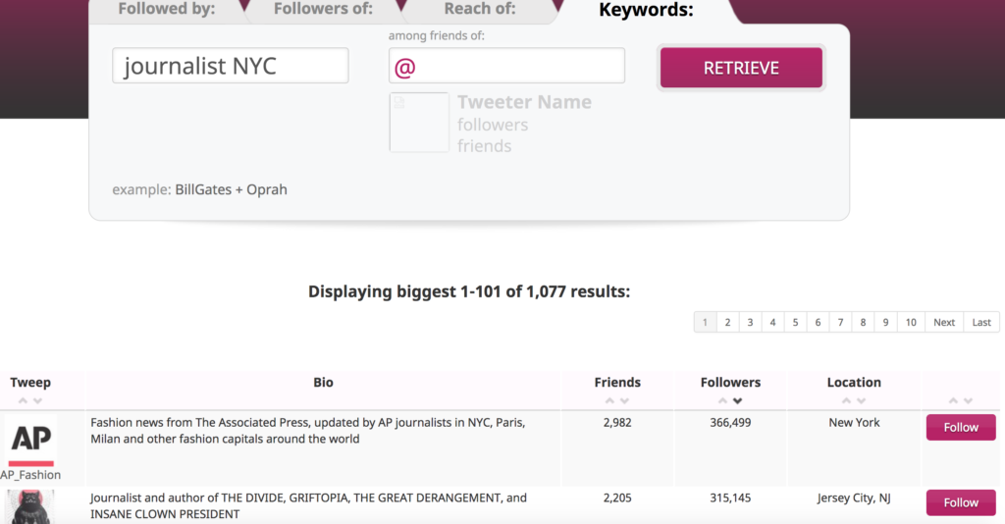
Task: Sort Friends column descending arrow
Action: (624, 401)
